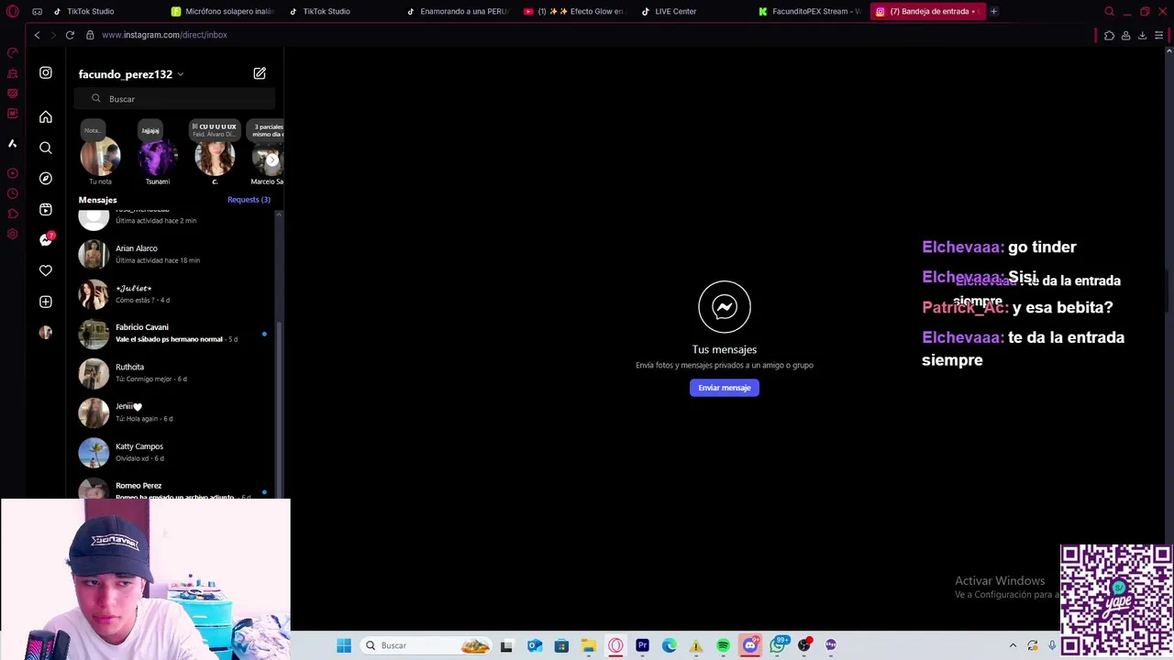Open Opera sidebar settings gear
1174x660 pixels.
[12, 234]
